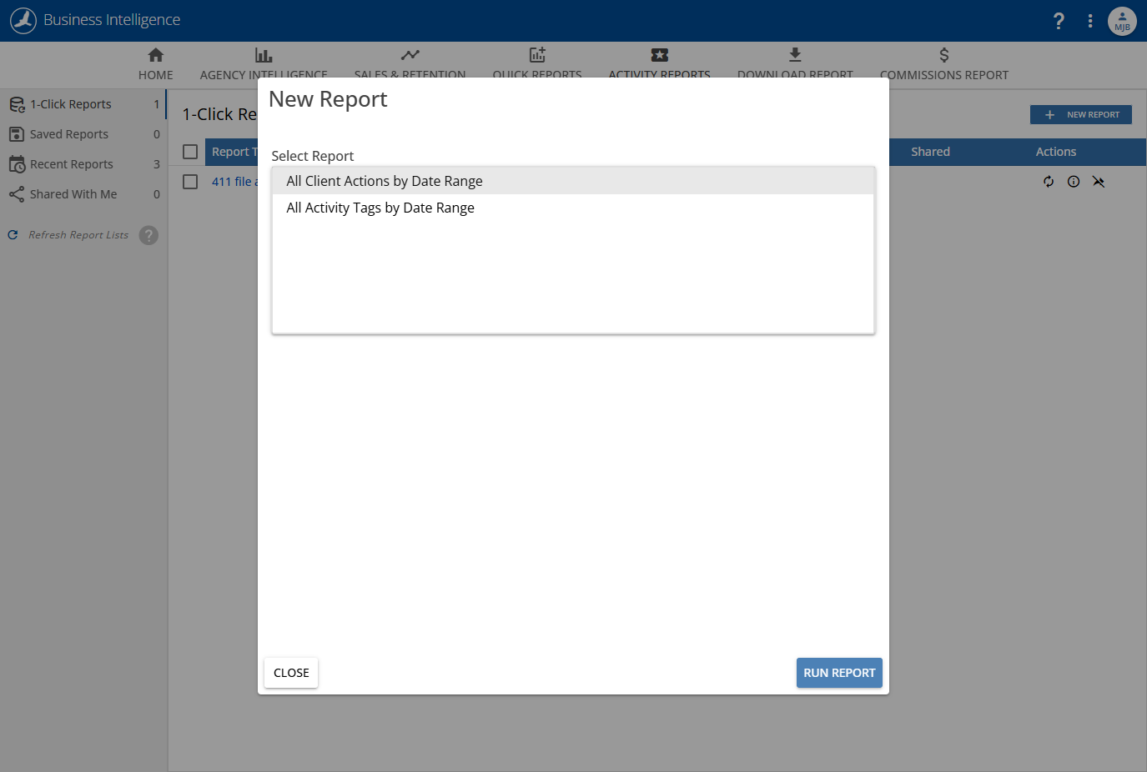The width and height of the screenshot is (1147, 772).
Task: Click the help bubble next to Refresh Report Lists
Action: point(148,235)
